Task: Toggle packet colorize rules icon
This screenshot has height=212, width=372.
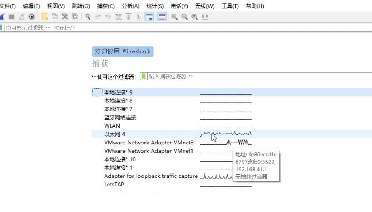Action: tap(162, 17)
